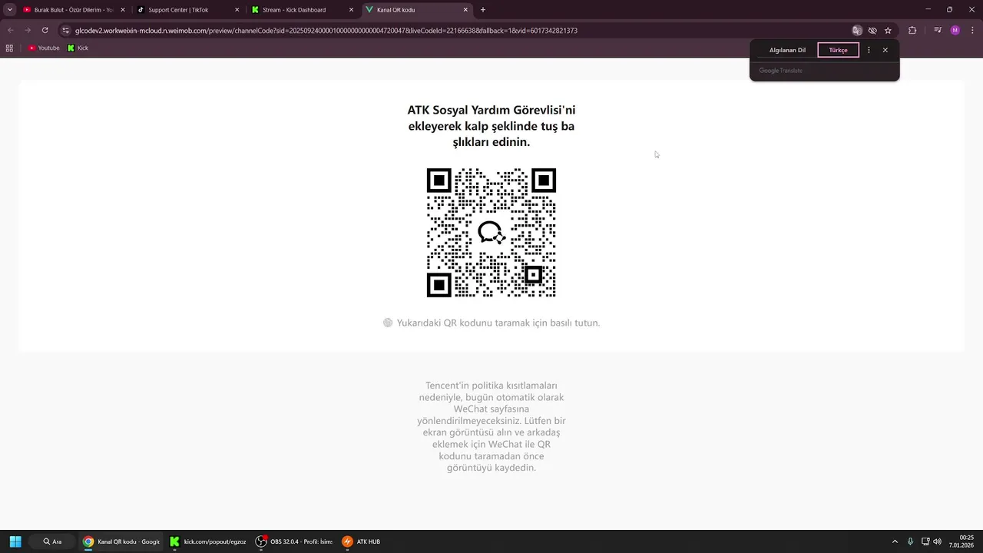Image resolution: width=983 pixels, height=553 pixels.
Task: Go back with the browser back arrow
Action: 10,31
